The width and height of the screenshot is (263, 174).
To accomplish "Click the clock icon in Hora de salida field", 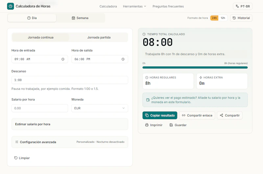I will pyautogui.click(x=123, y=59).
